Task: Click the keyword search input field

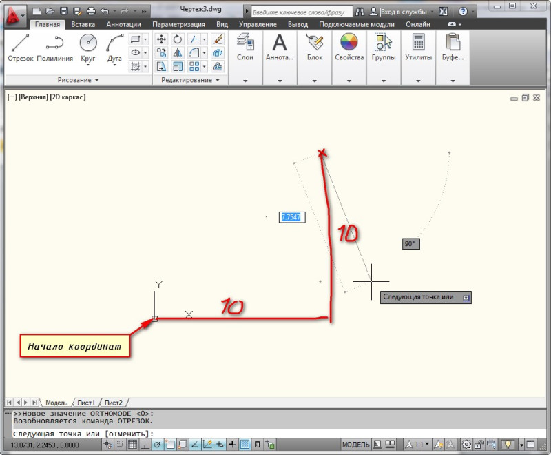Action: pyautogui.click(x=302, y=12)
